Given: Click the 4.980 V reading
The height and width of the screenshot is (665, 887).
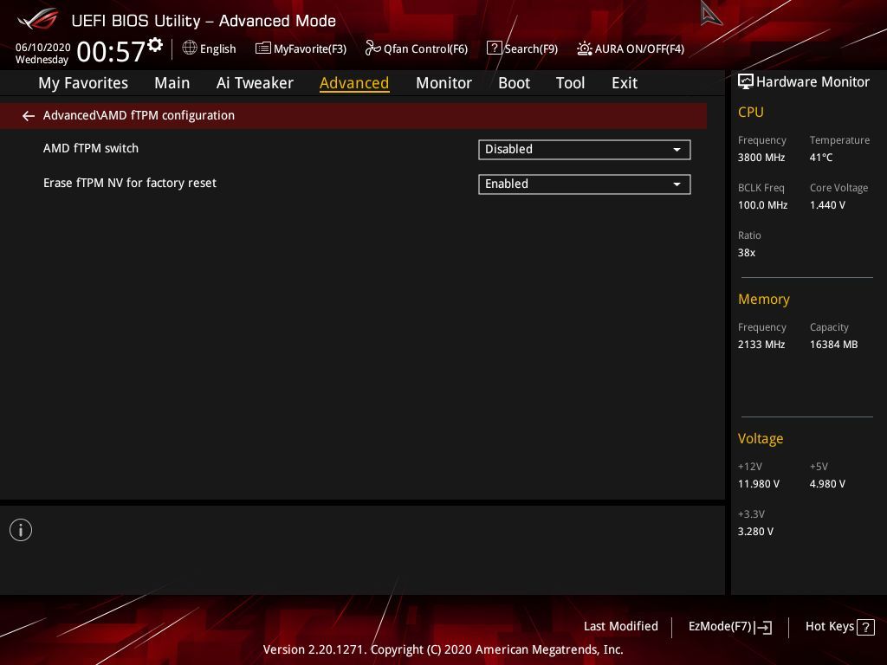Looking at the screenshot, I should [827, 484].
